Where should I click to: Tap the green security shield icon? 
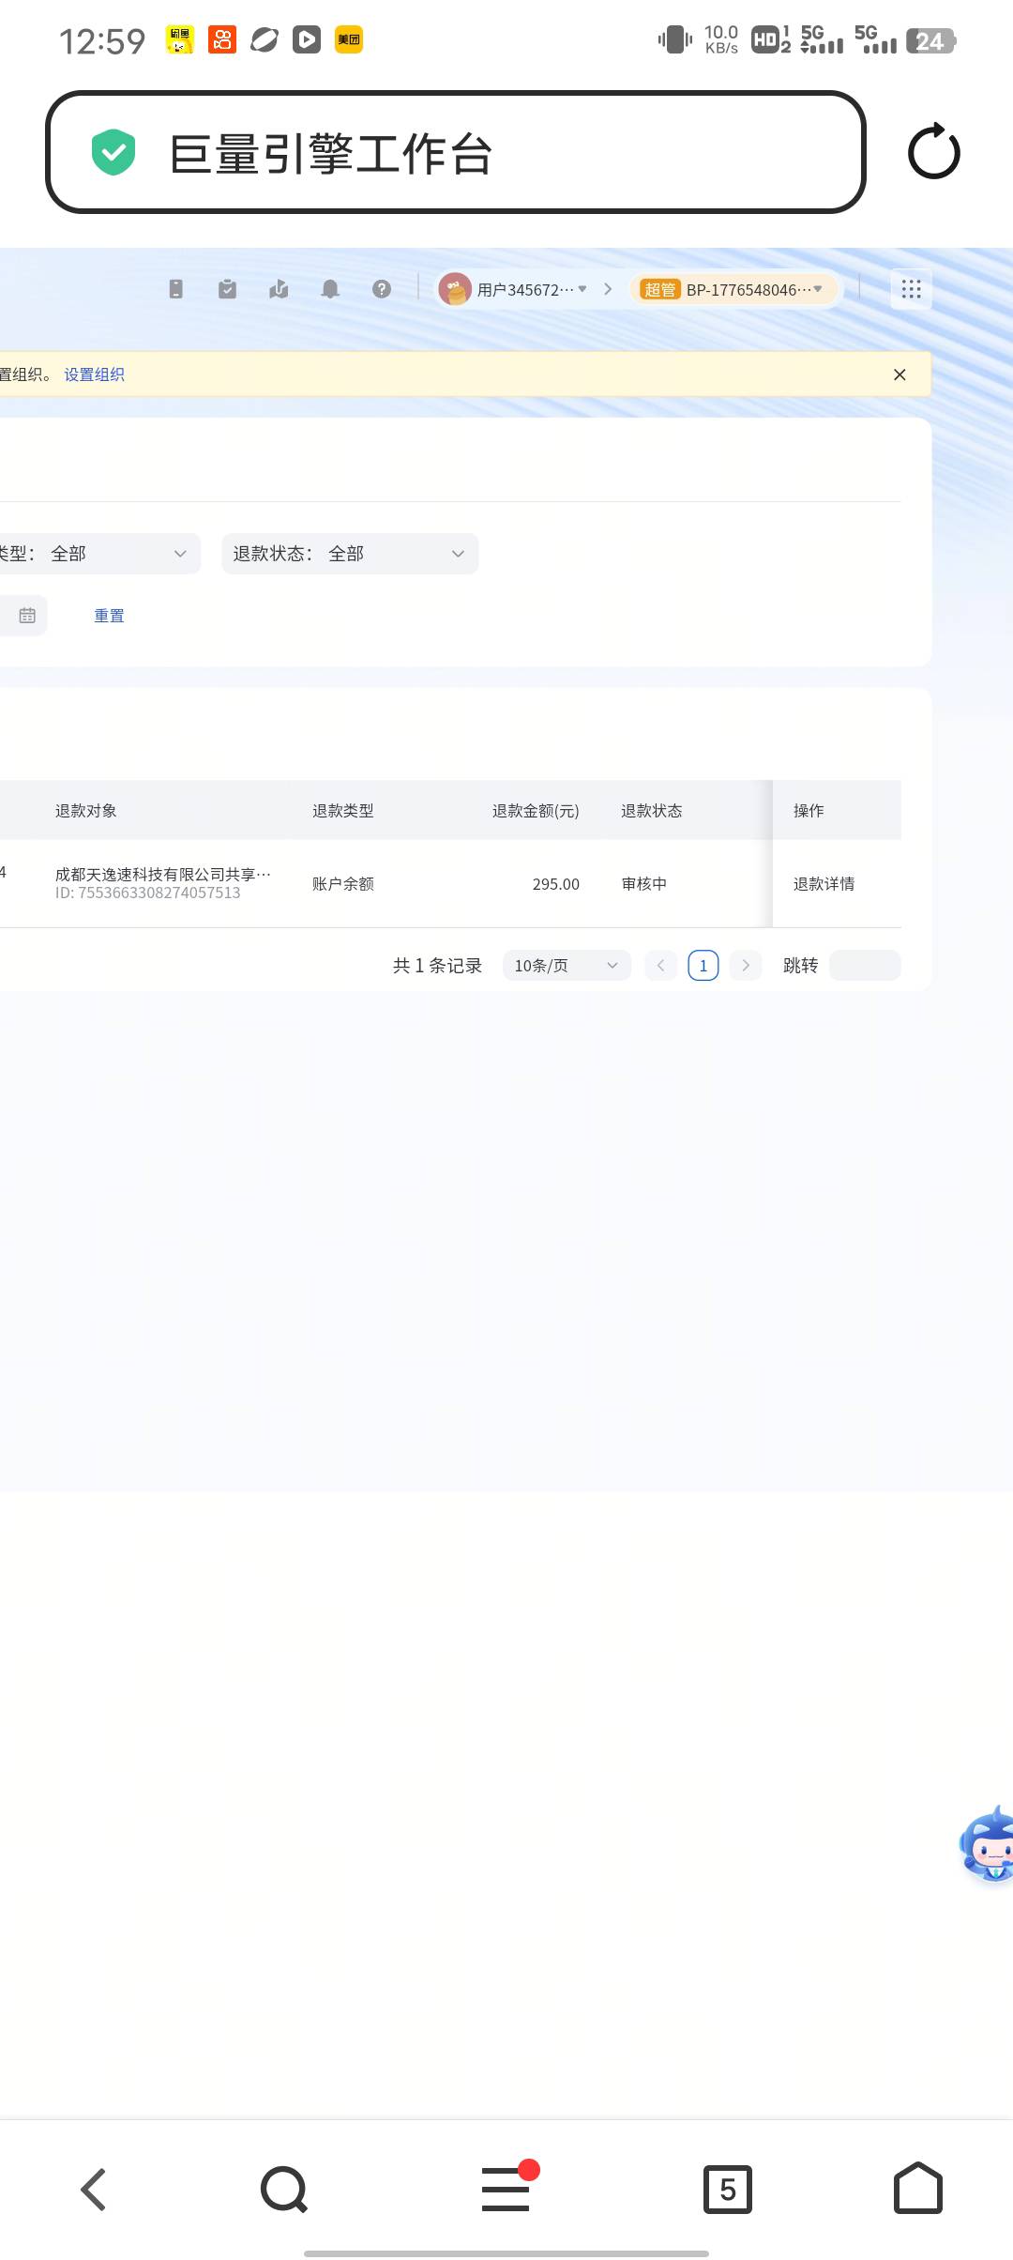coord(113,152)
